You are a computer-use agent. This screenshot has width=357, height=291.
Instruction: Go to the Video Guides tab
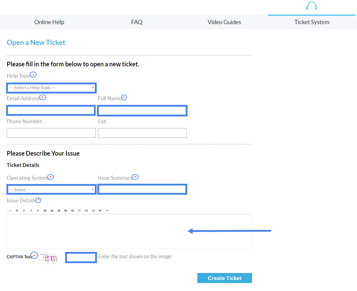[224, 22]
